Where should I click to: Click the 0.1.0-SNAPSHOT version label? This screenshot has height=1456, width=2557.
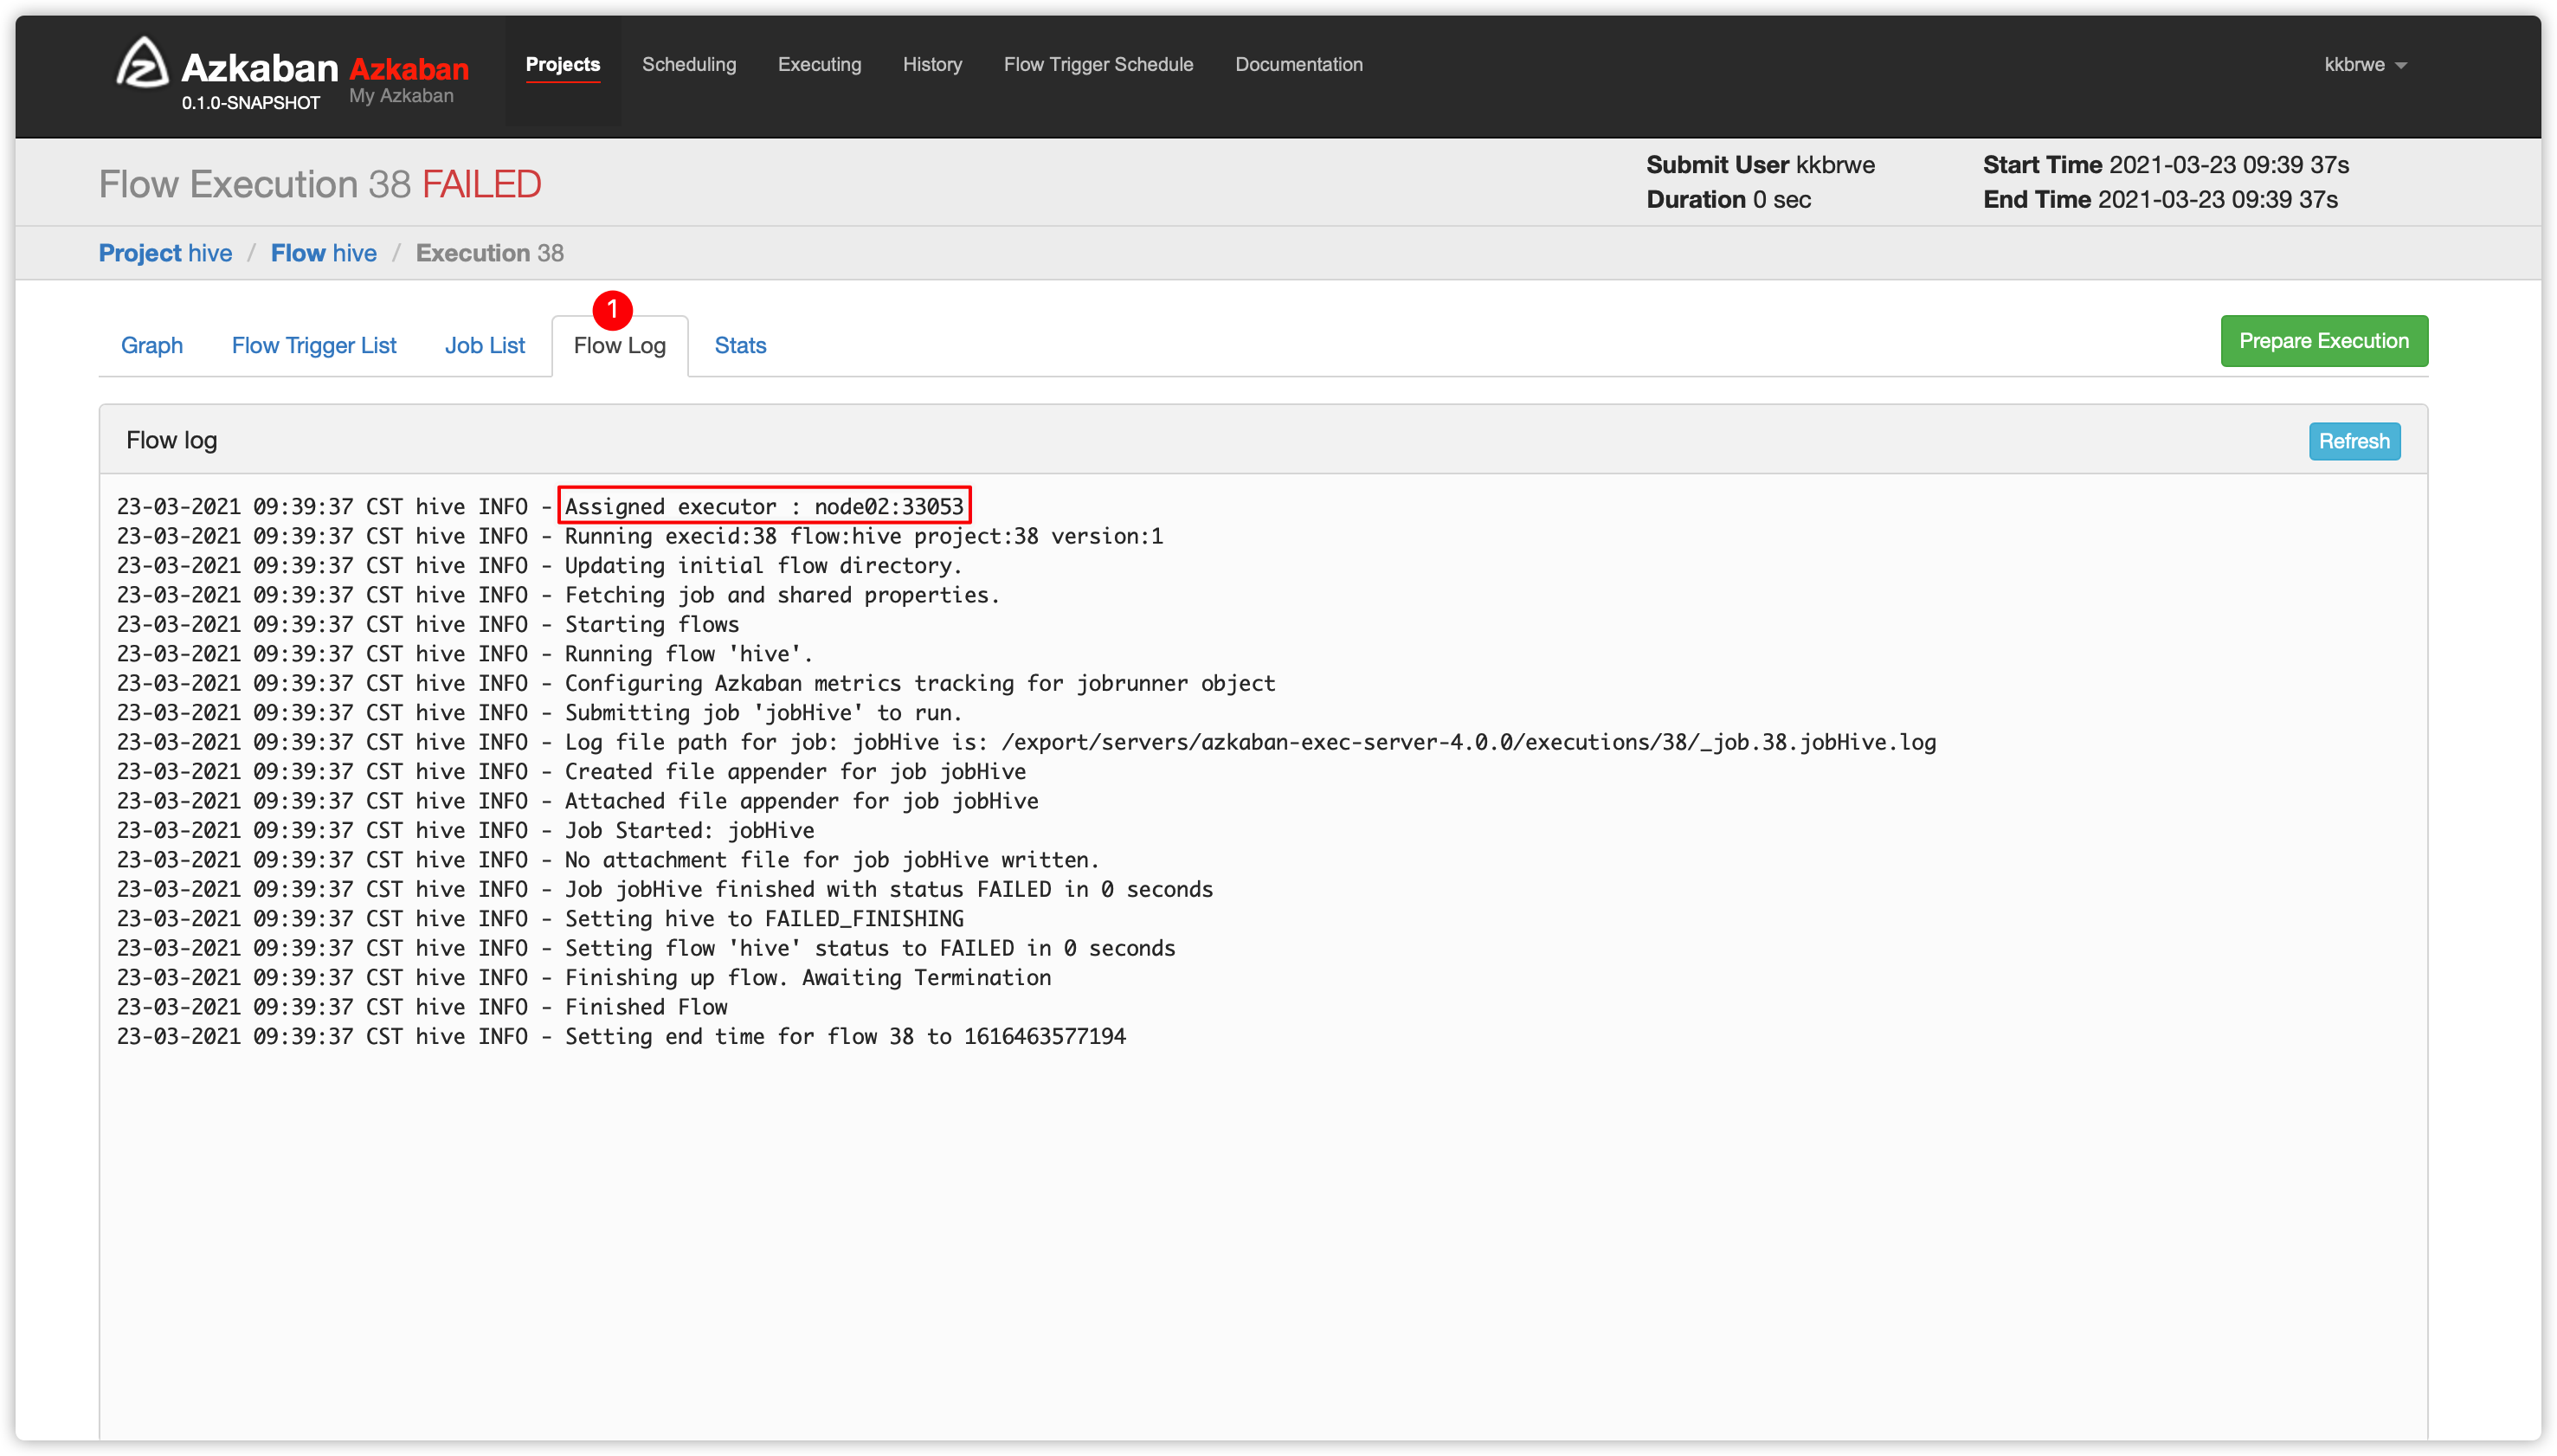(x=250, y=103)
